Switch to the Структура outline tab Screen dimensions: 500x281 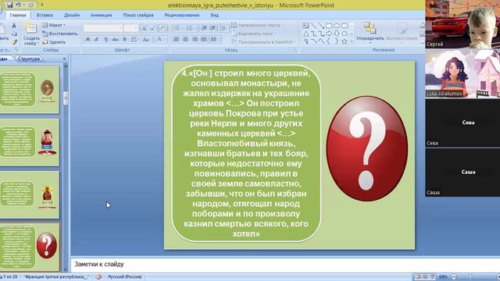(29, 59)
